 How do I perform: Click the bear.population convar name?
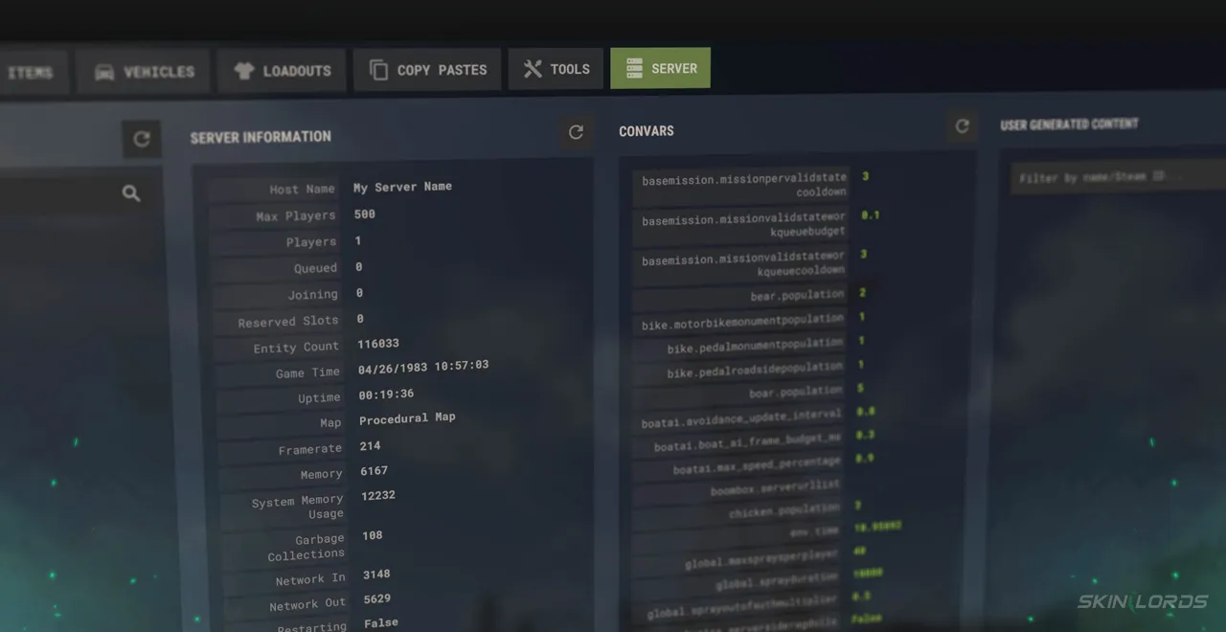coord(797,296)
